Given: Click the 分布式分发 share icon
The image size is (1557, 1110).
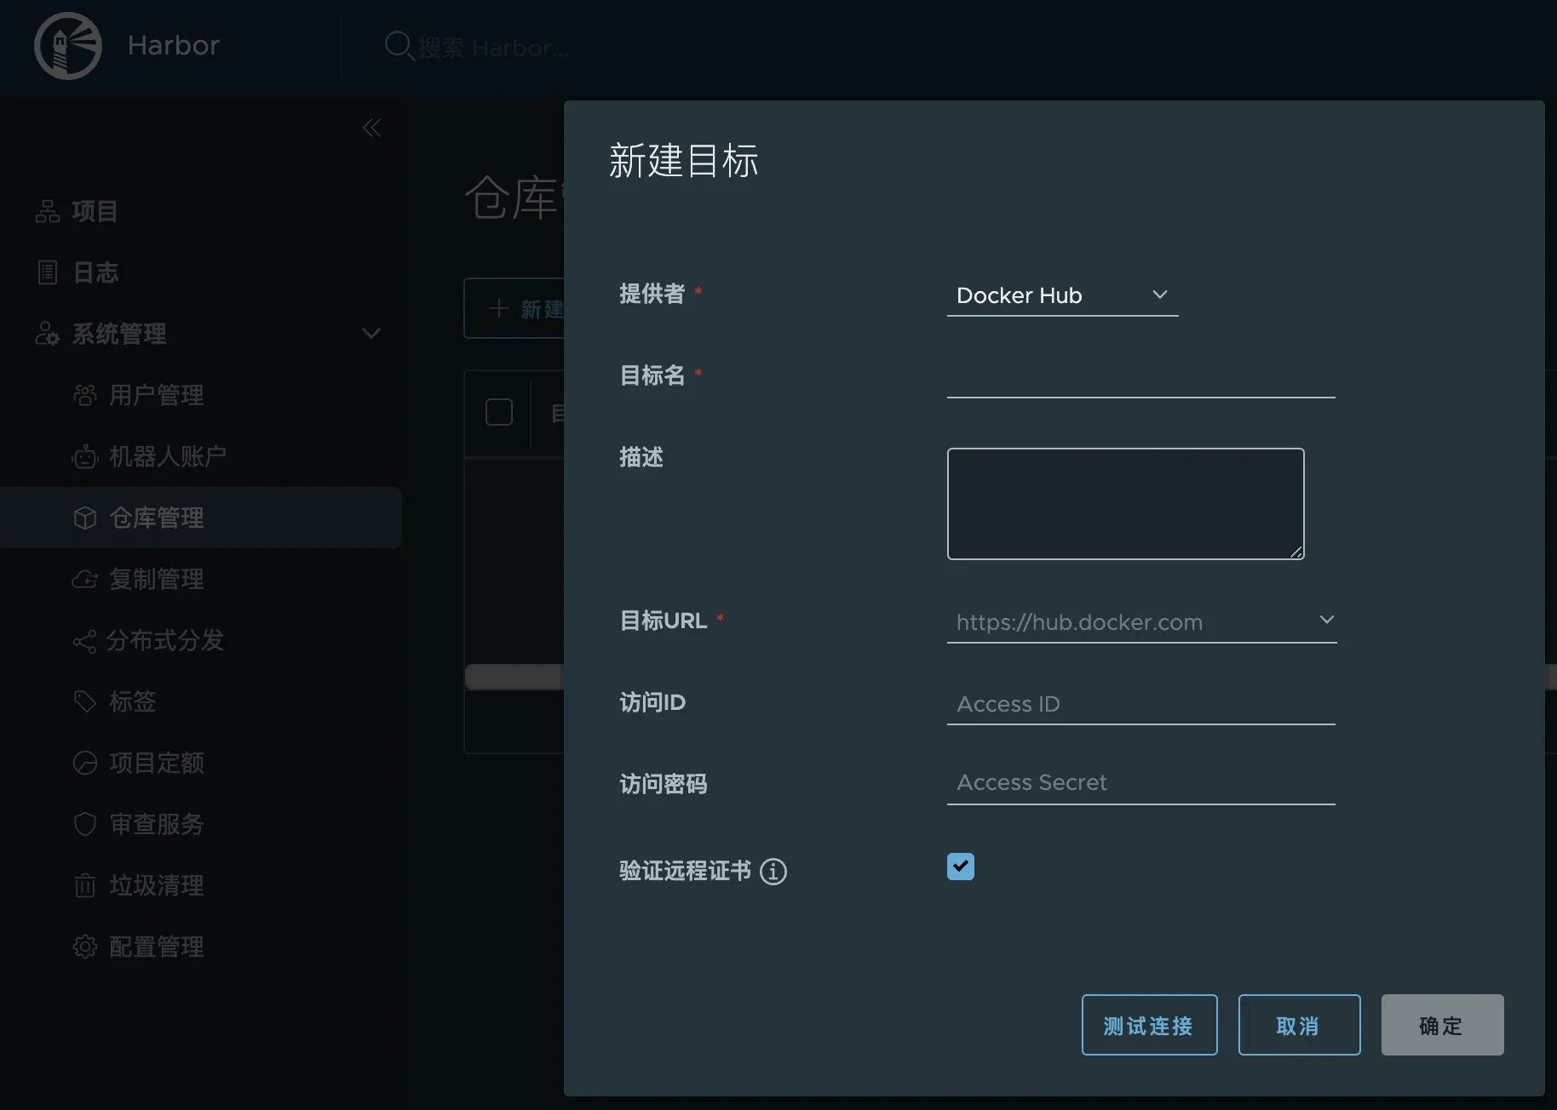Looking at the screenshot, I should point(84,641).
